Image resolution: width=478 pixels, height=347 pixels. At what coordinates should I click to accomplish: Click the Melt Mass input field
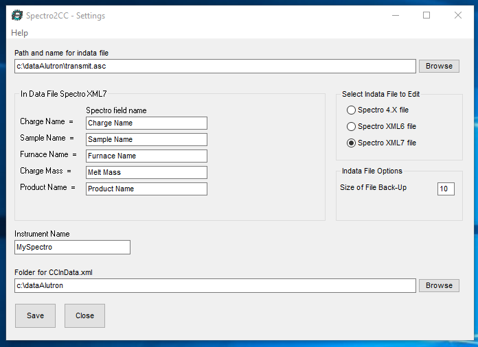tap(146, 172)
